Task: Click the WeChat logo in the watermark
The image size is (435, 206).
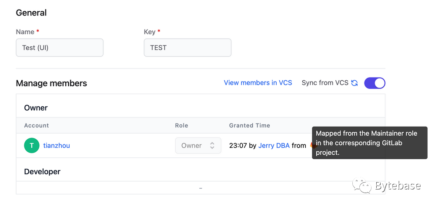Action: coord(362,186)
